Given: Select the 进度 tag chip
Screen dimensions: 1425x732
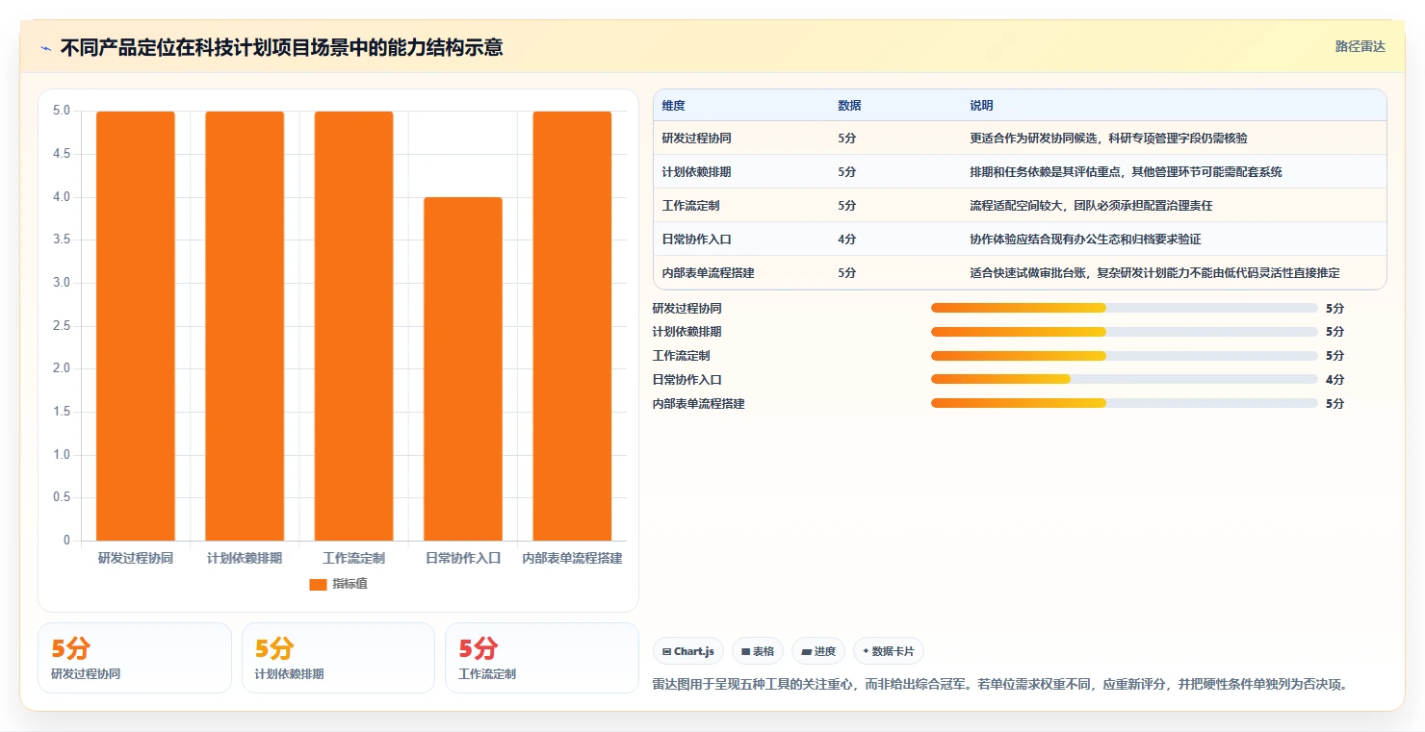Looking at the screenshot, I should 818,651.
